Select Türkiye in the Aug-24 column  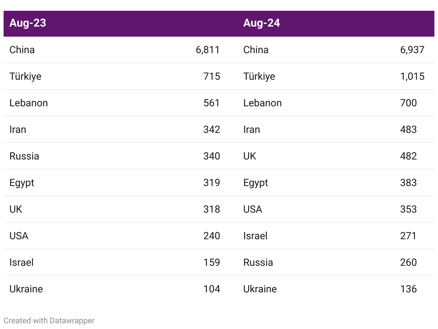click(259, 76)
